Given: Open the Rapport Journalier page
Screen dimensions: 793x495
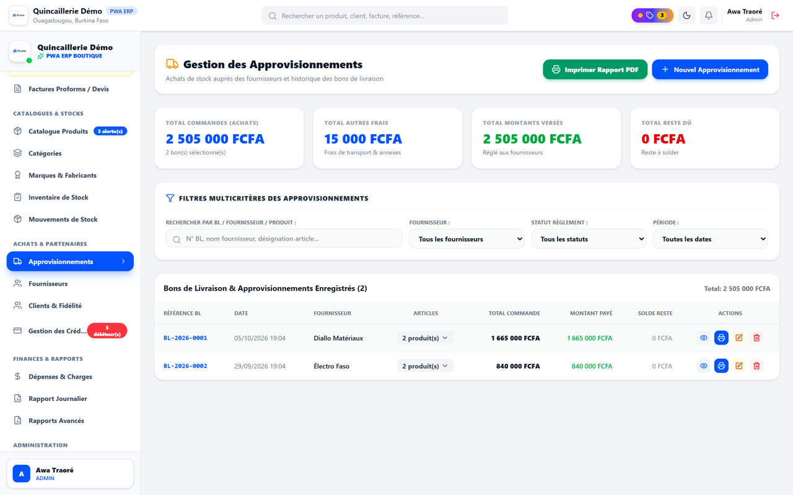Looking at the screenshot, I should (70, 398).
